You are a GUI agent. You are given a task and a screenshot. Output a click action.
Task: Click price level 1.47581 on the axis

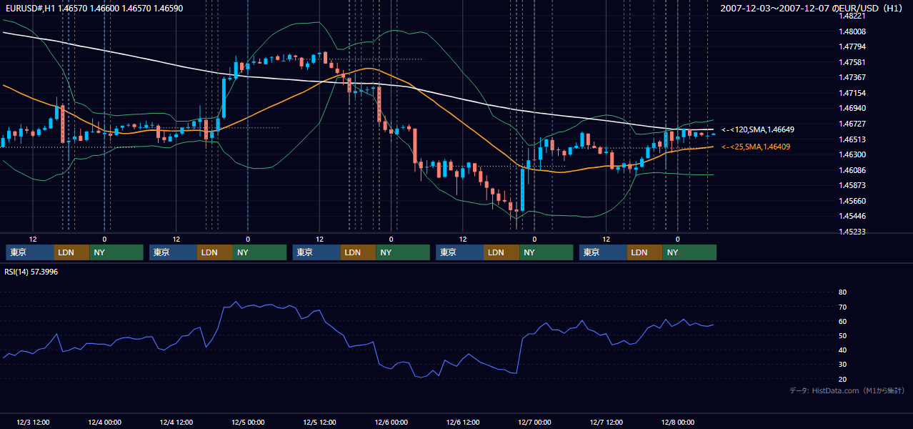(852, 62)
